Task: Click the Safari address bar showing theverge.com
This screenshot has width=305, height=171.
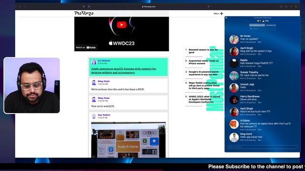Action: point(149,7)
